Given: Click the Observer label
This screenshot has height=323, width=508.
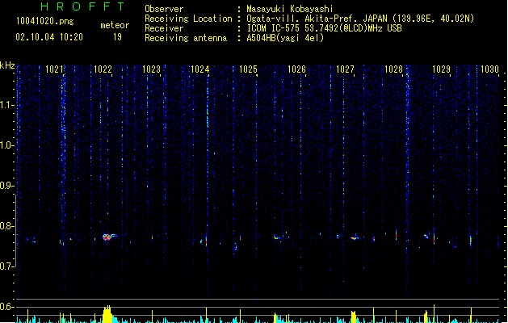Looking at the screenshot, I should [x=164, y=9].
